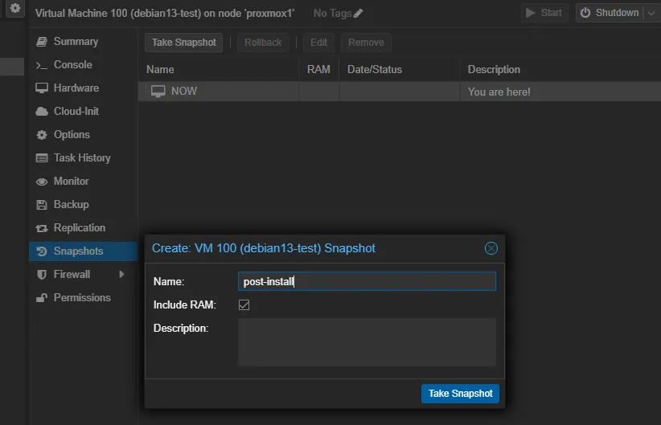Sort by the Date/Status column header

coord(399,70)
